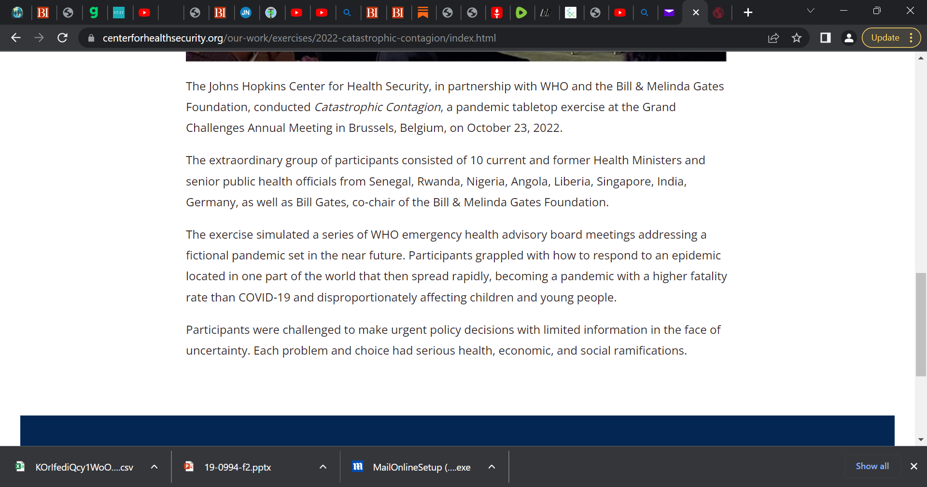Open the Chrome profile menu
Viewport: 927px width, 487px height.
(x=849, y=38)
